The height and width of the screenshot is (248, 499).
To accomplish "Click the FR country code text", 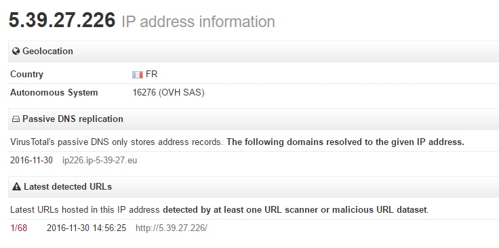I will (151, 75).
